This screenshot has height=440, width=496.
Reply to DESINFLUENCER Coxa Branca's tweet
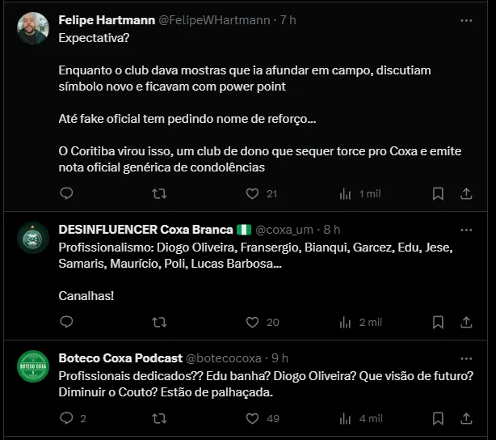(66, 322)
